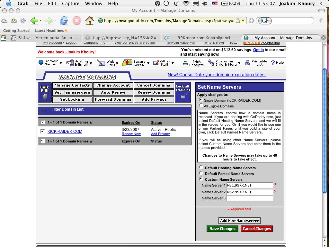Screen dimensions: 329x247
Task: Click the red stop loading icon
Action: point(77,21)
